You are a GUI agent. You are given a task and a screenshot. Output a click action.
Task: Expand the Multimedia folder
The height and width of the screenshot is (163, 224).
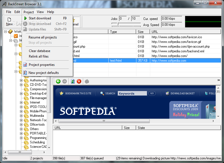pyautogui.click(x=21, y=116)
